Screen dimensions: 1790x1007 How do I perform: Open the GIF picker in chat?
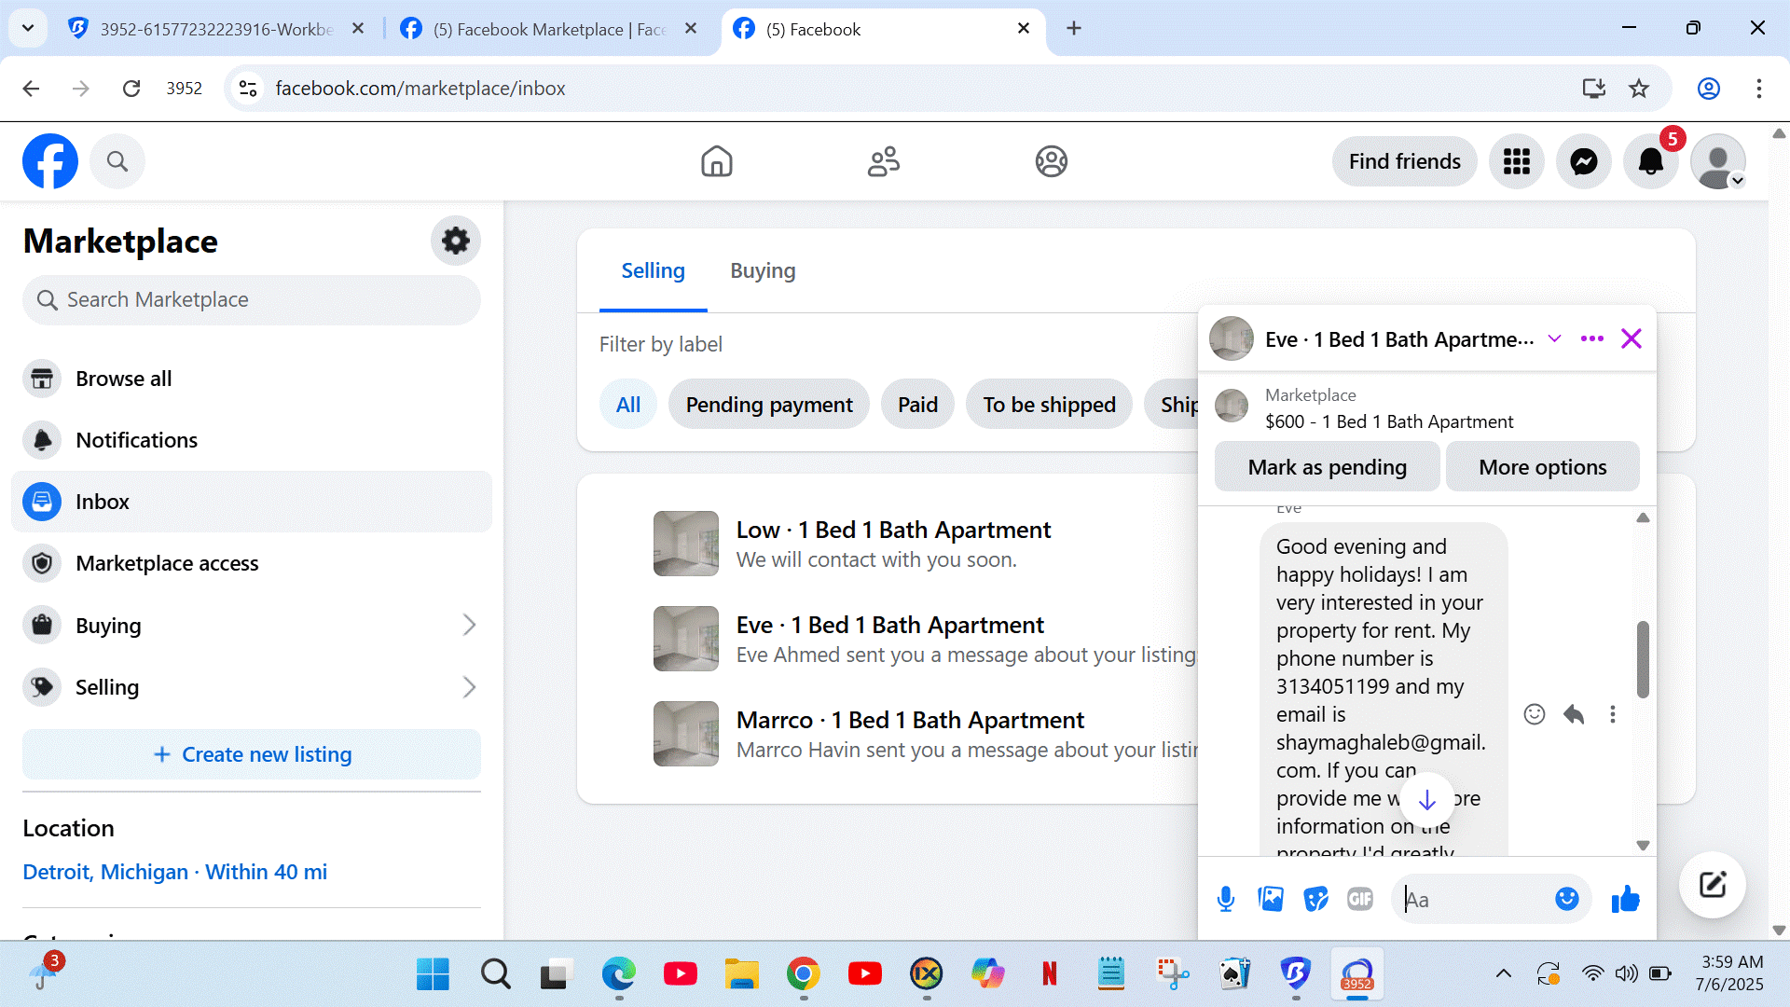pyautogui.click(x=1359, y=899)
